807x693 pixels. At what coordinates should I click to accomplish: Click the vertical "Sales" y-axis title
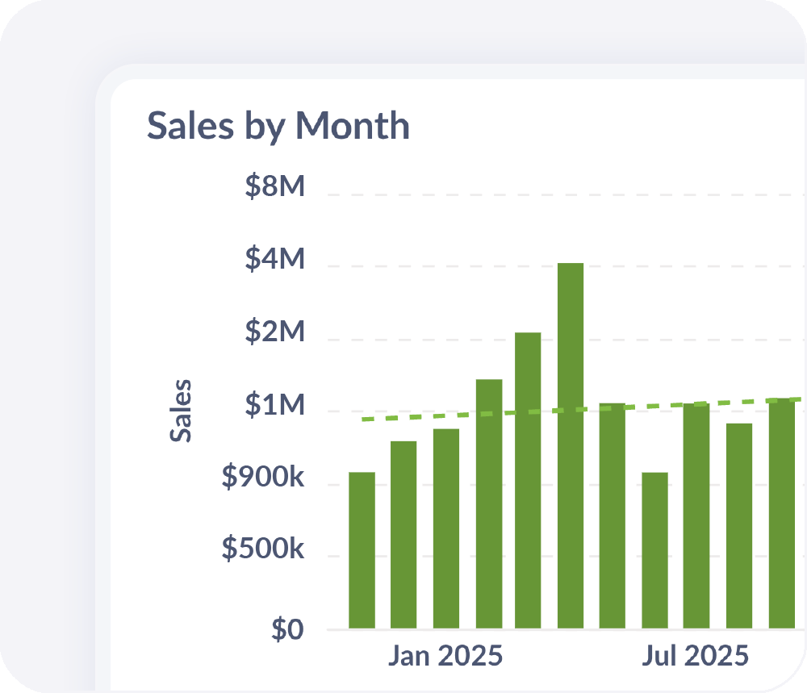(x=182, y=410)
